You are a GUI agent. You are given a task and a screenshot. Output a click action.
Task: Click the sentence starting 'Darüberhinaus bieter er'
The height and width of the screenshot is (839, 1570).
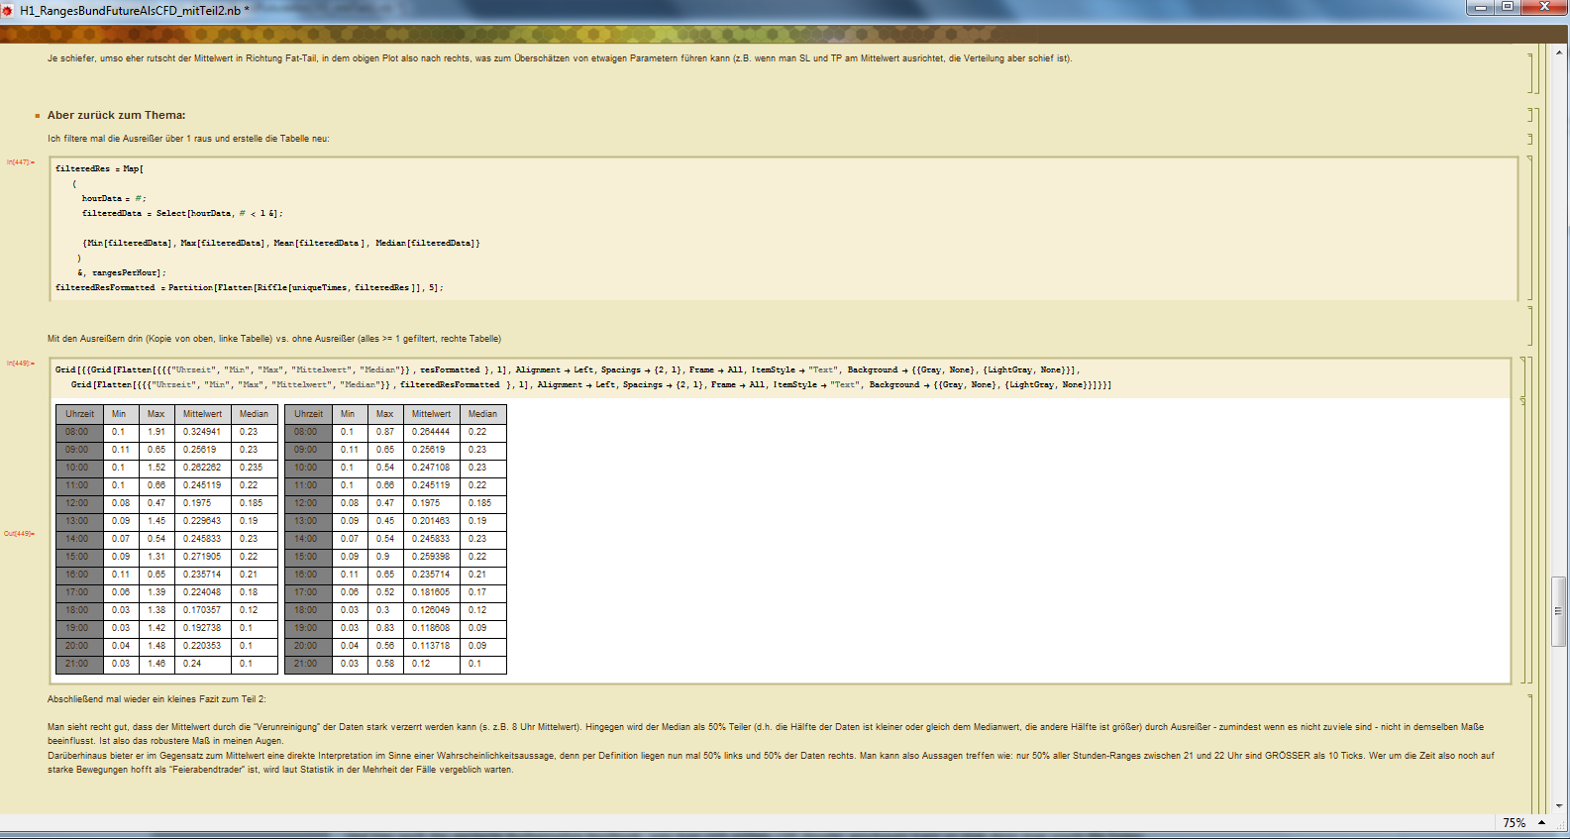pos(771,763)
